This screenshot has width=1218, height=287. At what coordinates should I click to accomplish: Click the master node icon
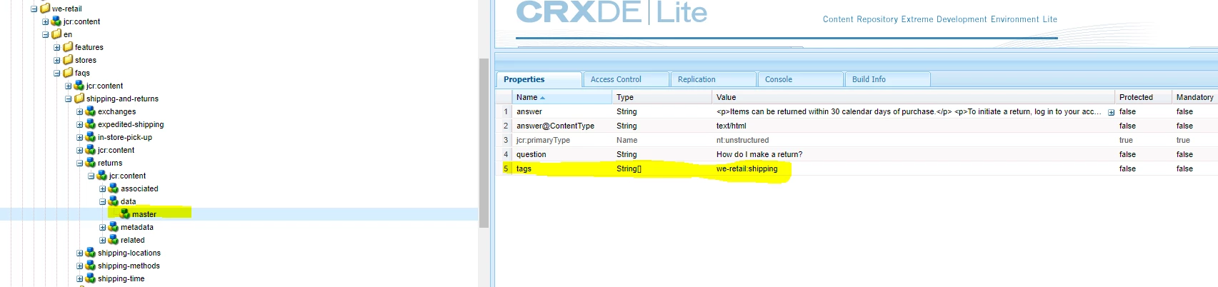pyautogui.click(x=125, y=214)
